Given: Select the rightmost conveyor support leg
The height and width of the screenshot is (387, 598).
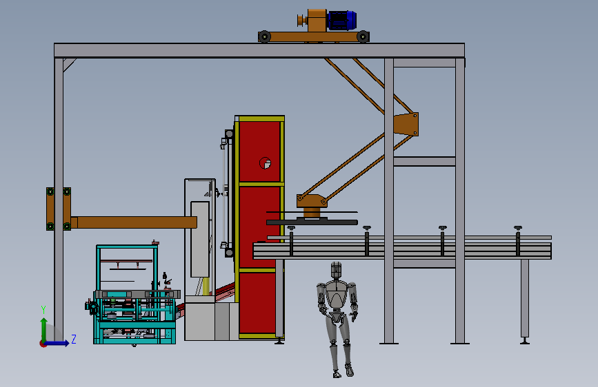Looking at the screenshot, I should 525,301.
